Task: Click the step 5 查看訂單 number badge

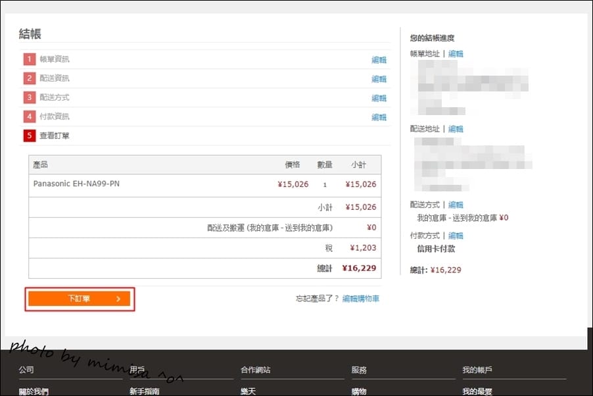Action: [29, 136]
